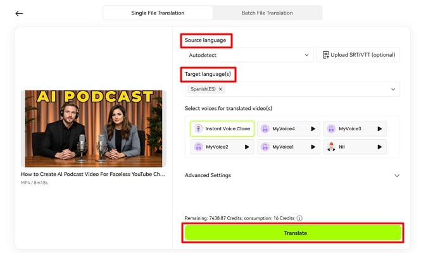Click the MyVoice2 headphone avatar icon
This screenshot has height=253, width=433.
(198, 147)
